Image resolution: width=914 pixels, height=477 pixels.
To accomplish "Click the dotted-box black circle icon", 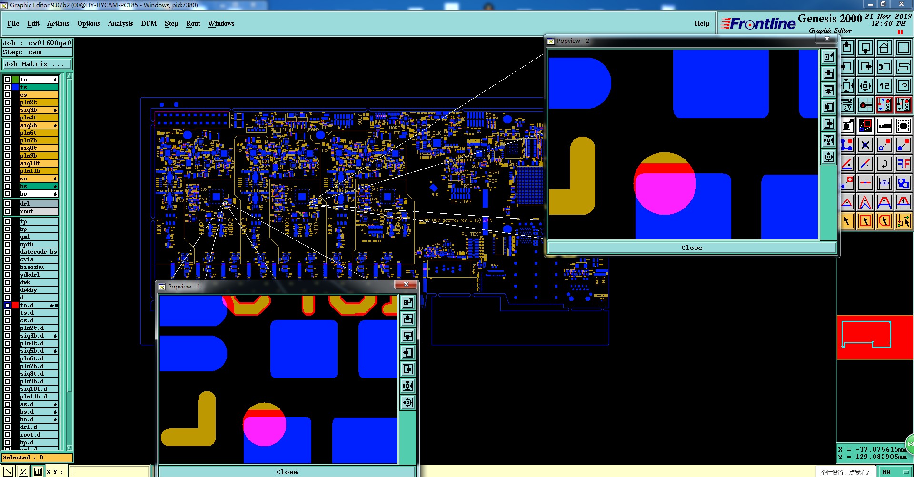I will pos(904,125).
